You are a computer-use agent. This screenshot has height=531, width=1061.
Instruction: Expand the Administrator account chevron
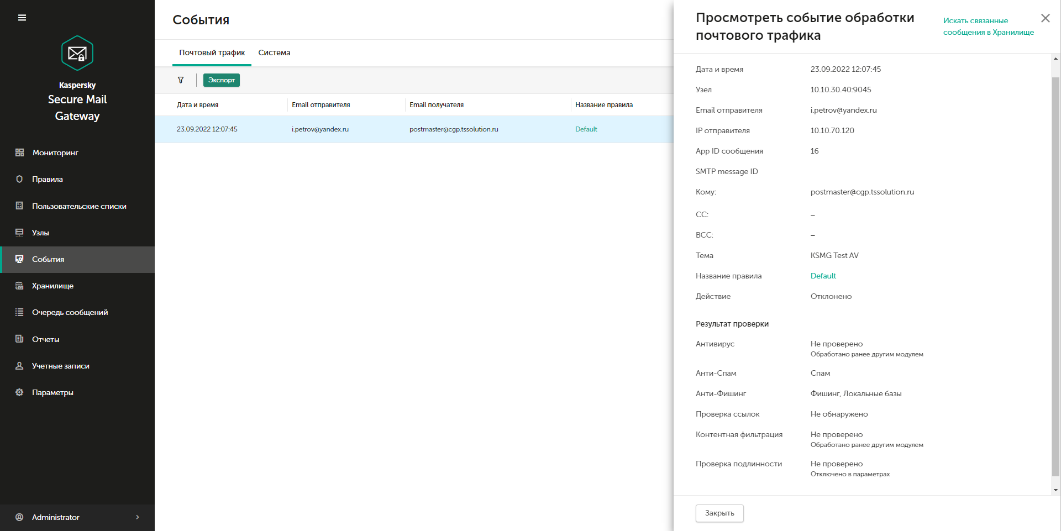138,517
